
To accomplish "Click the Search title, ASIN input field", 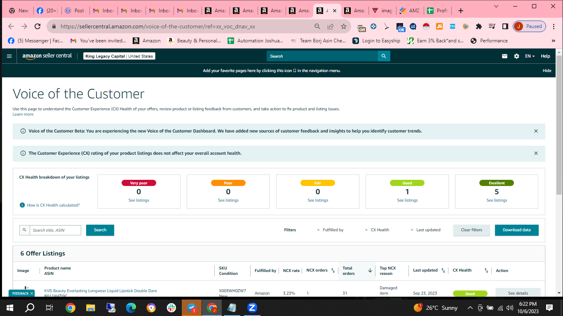I will pyautogui.click(x=55, y=230).
